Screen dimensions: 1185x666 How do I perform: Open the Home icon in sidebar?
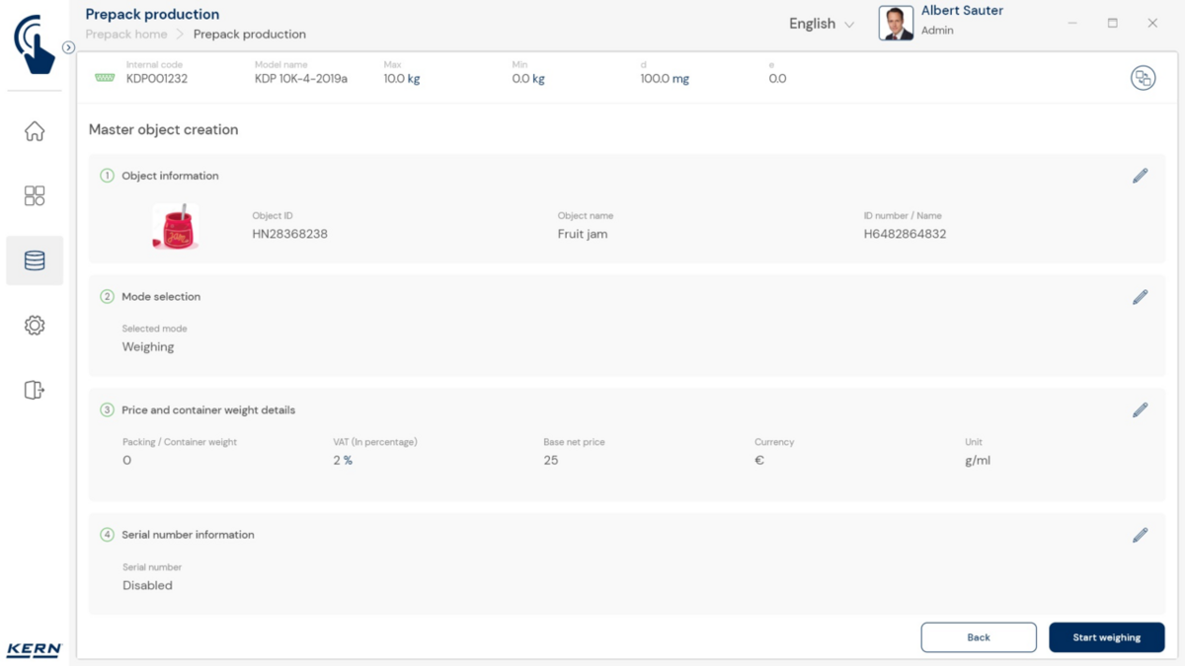(x=35, y=131)
